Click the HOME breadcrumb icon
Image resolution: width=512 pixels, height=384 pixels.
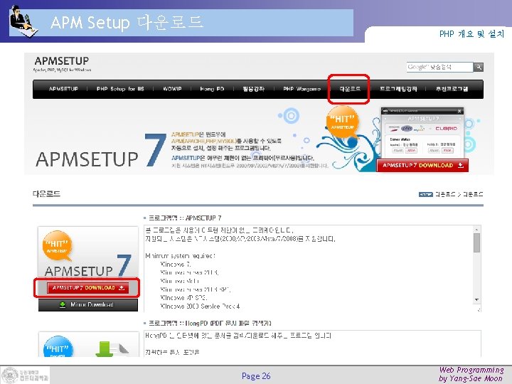click(x=425, y=195)
